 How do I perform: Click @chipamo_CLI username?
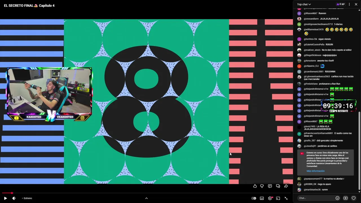pyautogui.click(x=311, y=66)
